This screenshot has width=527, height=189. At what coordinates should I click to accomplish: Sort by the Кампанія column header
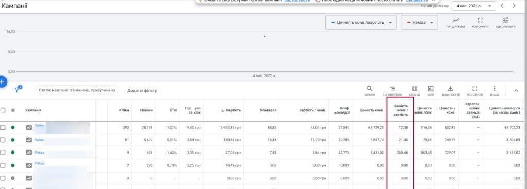33,110
